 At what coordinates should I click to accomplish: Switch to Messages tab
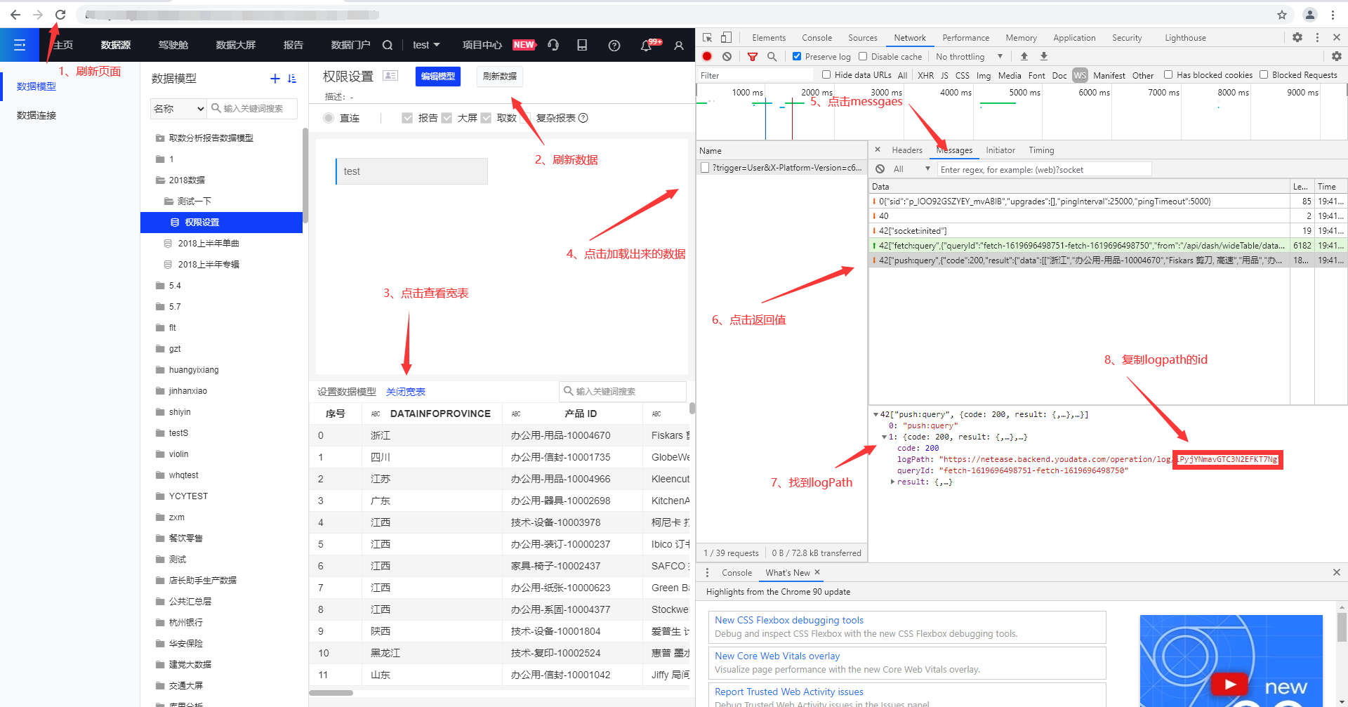click(x=954, y=150)
